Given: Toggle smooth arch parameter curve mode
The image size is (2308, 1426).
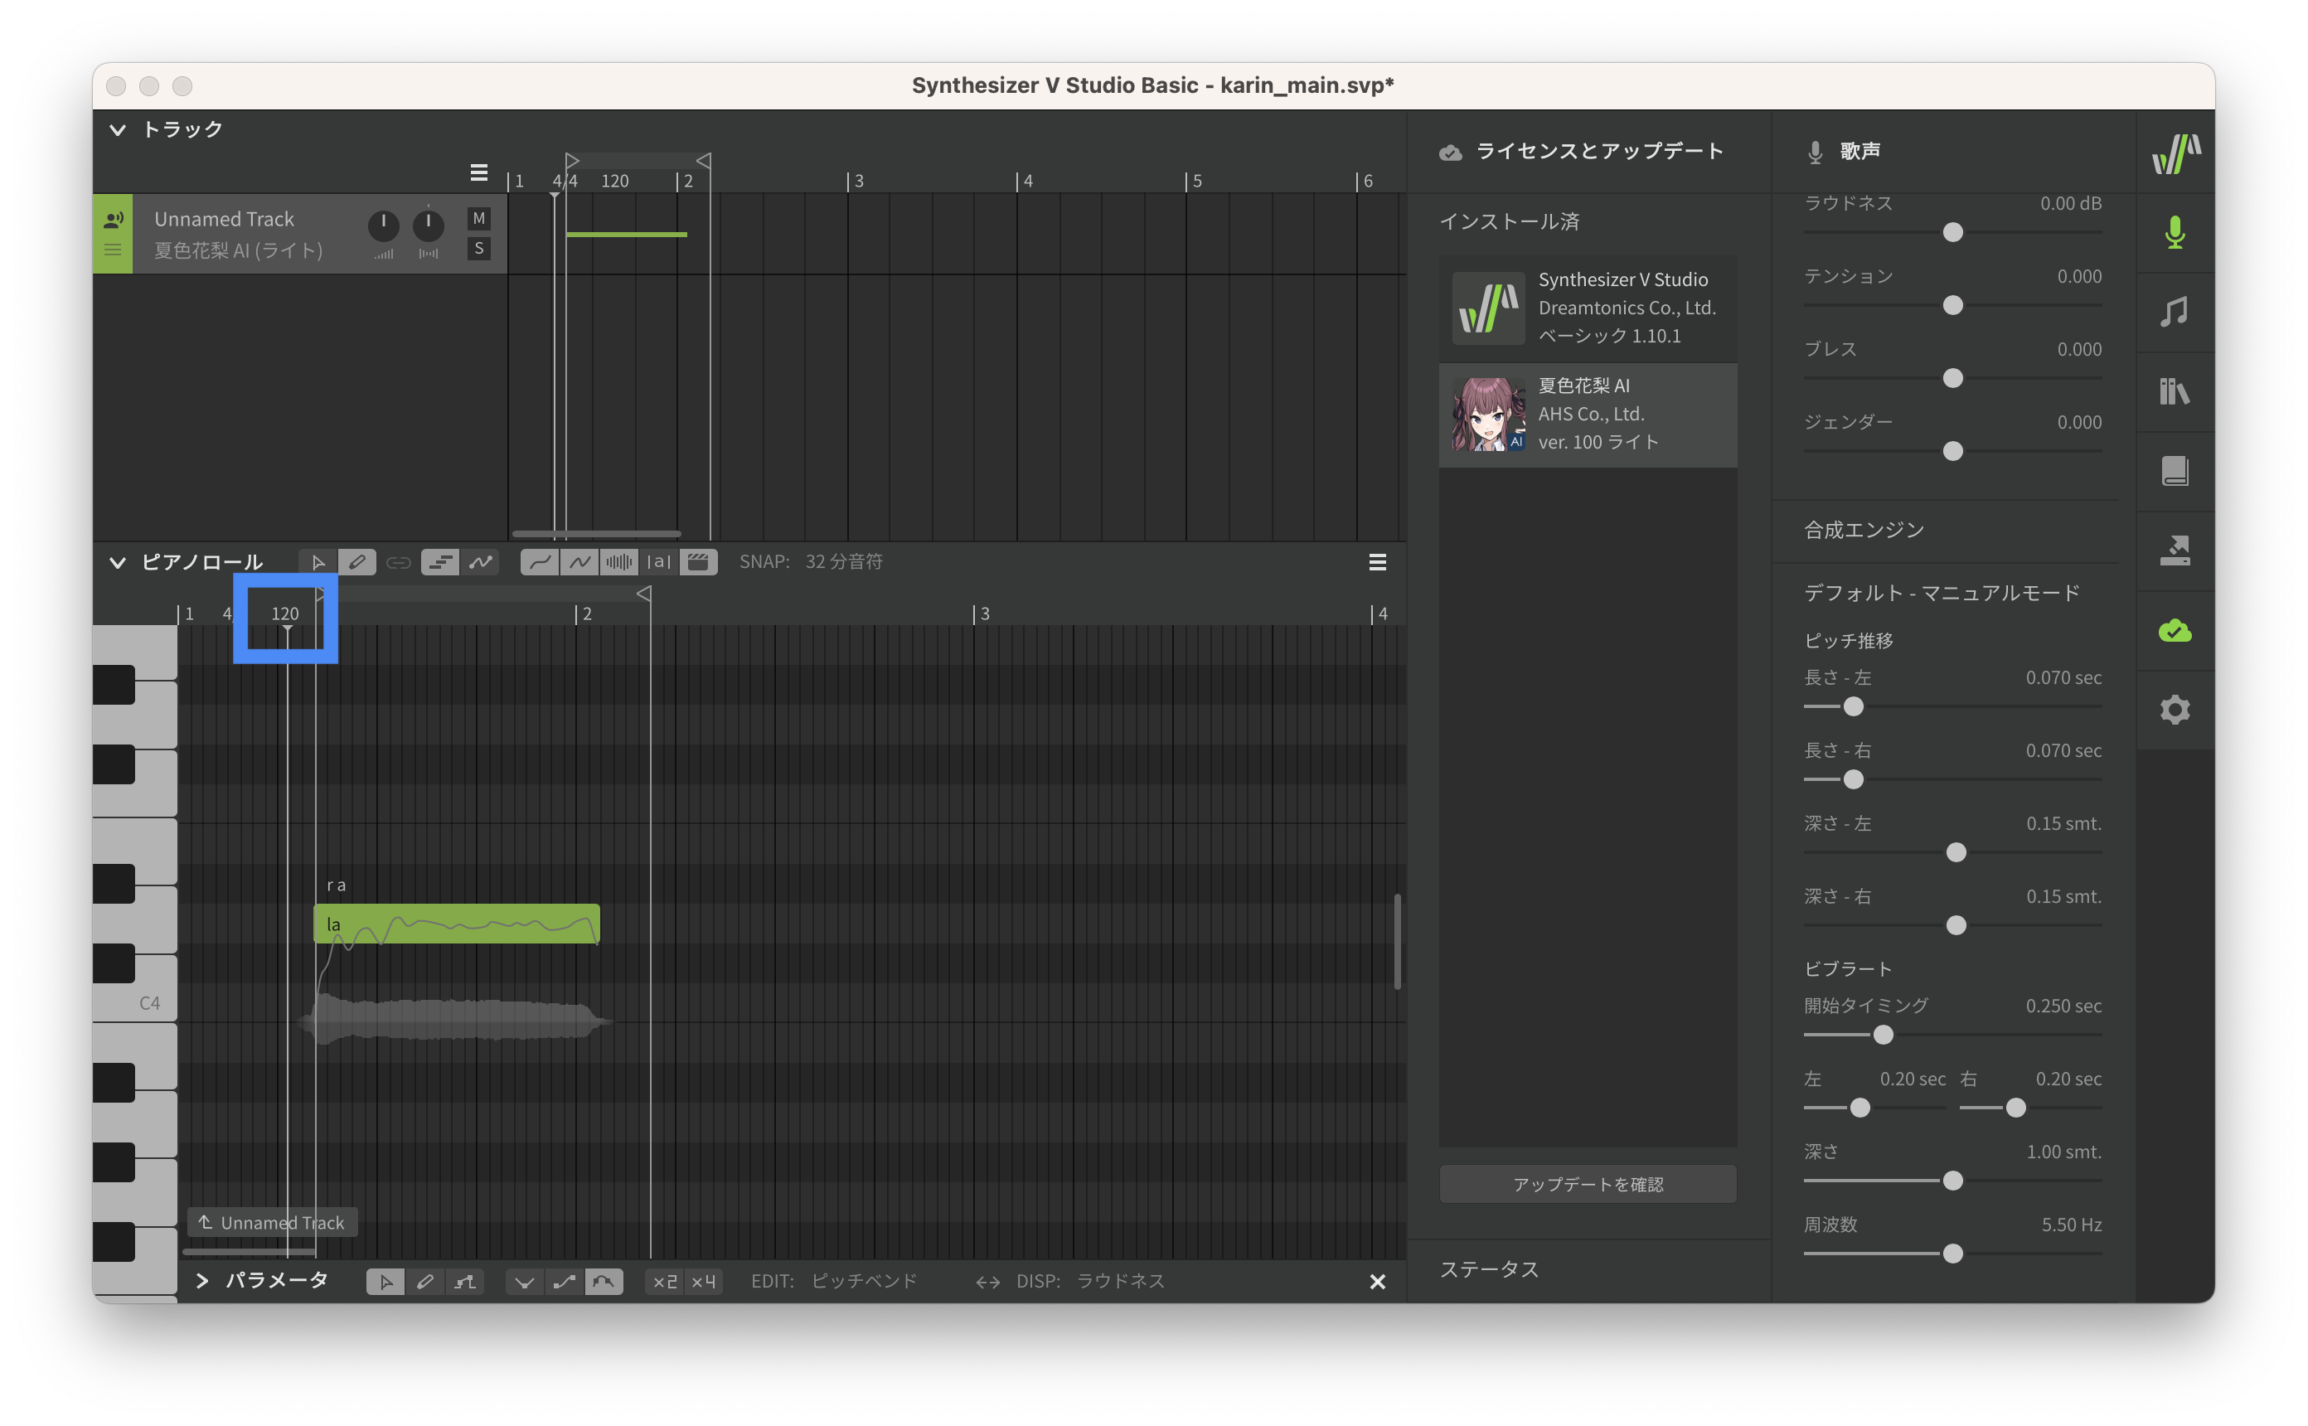Looking at the screenshot, I should point(604,1281).
